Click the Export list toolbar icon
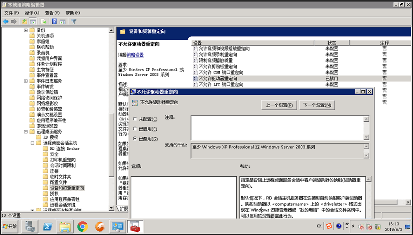413x235 pixels. [43, 22]
